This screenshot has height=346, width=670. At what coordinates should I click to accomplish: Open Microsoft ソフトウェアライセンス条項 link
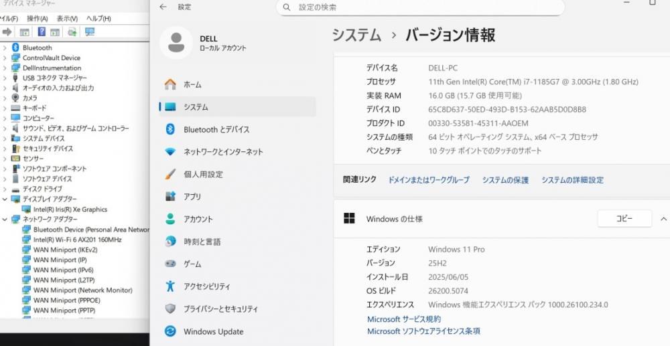[423, 331]
